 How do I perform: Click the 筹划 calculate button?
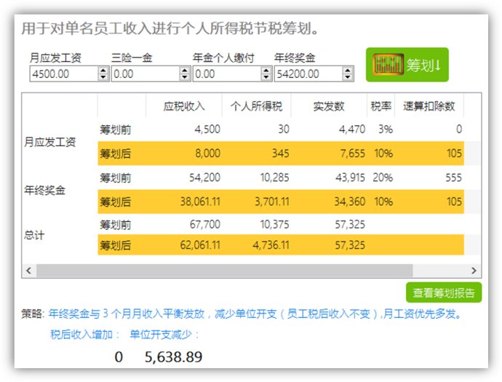tap(407, 65)
